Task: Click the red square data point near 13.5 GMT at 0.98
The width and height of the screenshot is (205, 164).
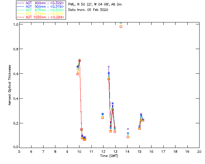Action: (121, 27)
